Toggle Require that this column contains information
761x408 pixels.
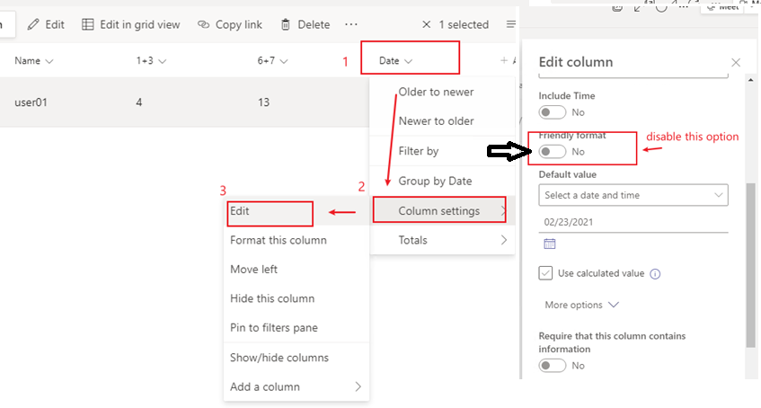[553, 365]
